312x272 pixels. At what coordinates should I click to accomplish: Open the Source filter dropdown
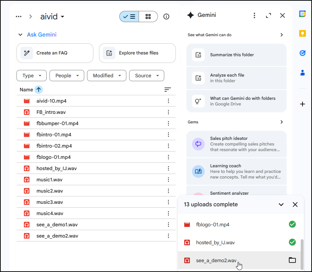[147, 76]
